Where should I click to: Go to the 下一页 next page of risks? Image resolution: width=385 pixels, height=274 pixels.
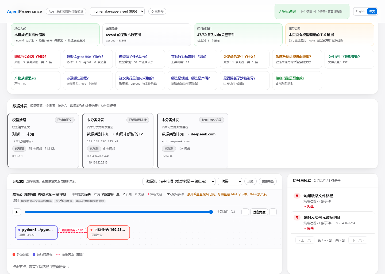(x=358, y=240)
